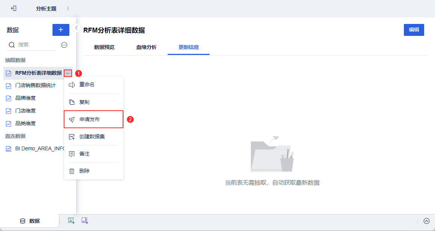Open the circled more-options icon beside search
Viewport: 435px width, 231px height.
[x=64, y=45]
